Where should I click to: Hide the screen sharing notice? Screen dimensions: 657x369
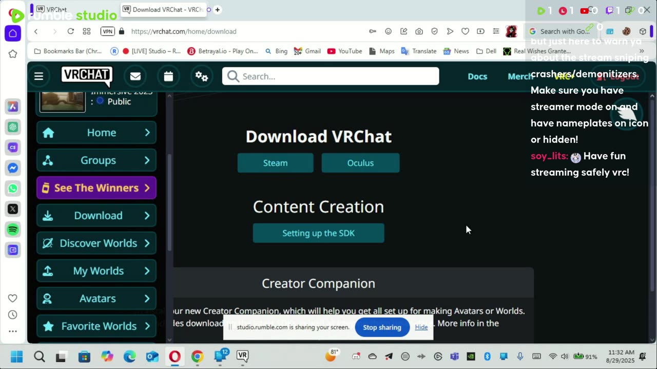pyautogui.click(x=421, y=327)
